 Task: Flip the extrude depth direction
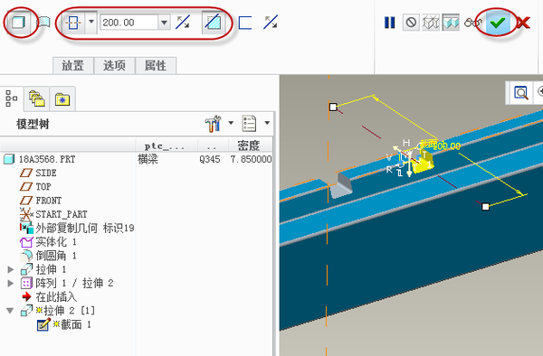tap(183, 23)
